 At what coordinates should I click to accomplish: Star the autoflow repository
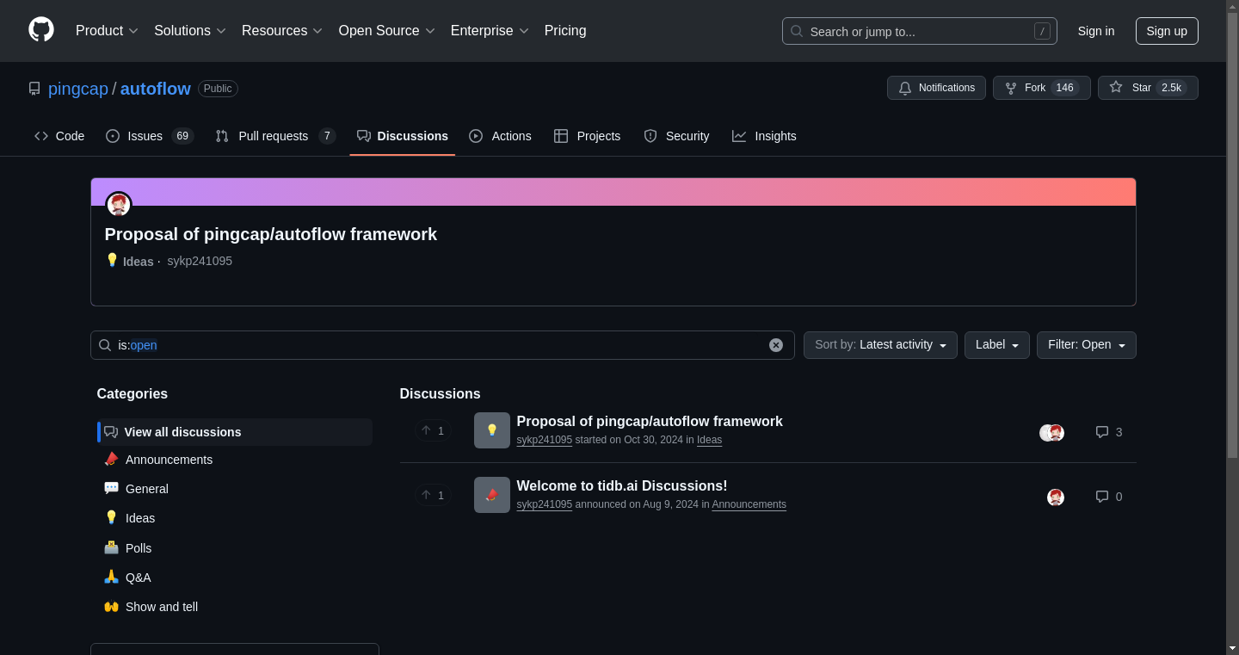point(1148,88)
